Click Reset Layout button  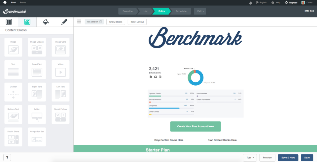(x=137, y=22)
